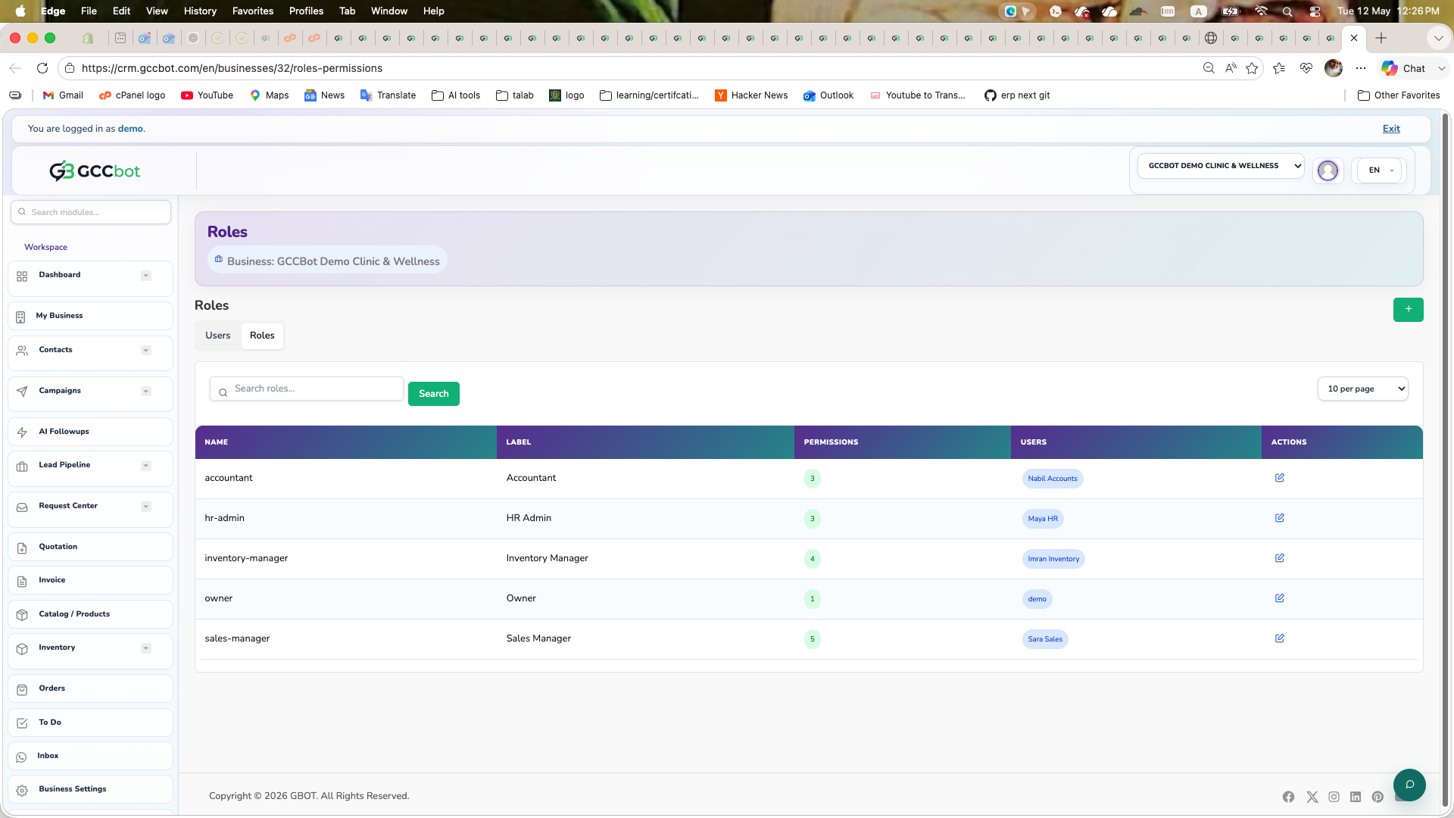Go back with the browser back arrow
Image resolution: width=1454 pixels, height=818 pixels.
(x=15, y=68)
